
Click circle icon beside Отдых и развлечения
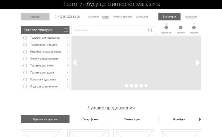pyautogui.click(x=25, y=87)
